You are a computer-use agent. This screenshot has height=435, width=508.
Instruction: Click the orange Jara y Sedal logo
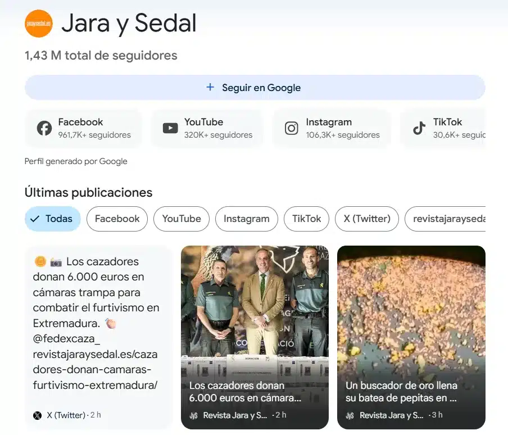coord(39,24)
